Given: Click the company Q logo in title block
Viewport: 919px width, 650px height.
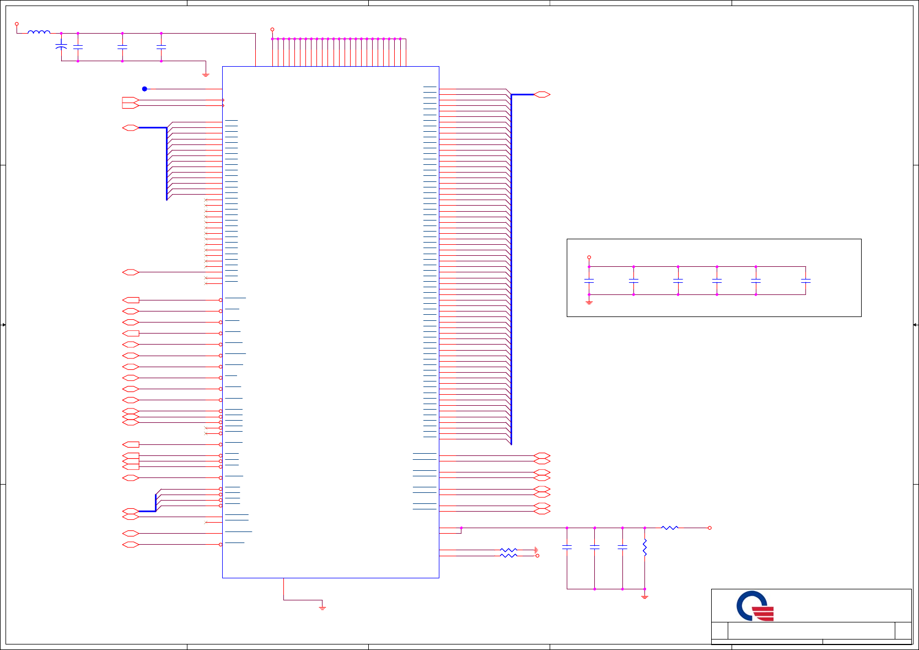Looking at the screenshot, I should click(755, 606).
